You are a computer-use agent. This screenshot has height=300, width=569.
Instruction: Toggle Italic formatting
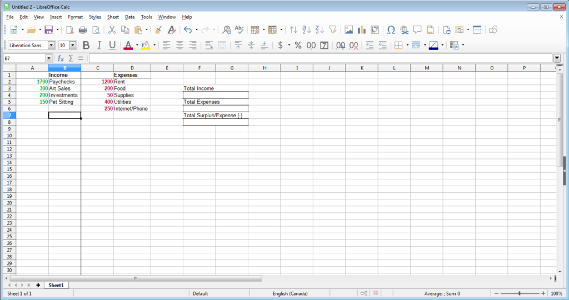pos(99,46)
